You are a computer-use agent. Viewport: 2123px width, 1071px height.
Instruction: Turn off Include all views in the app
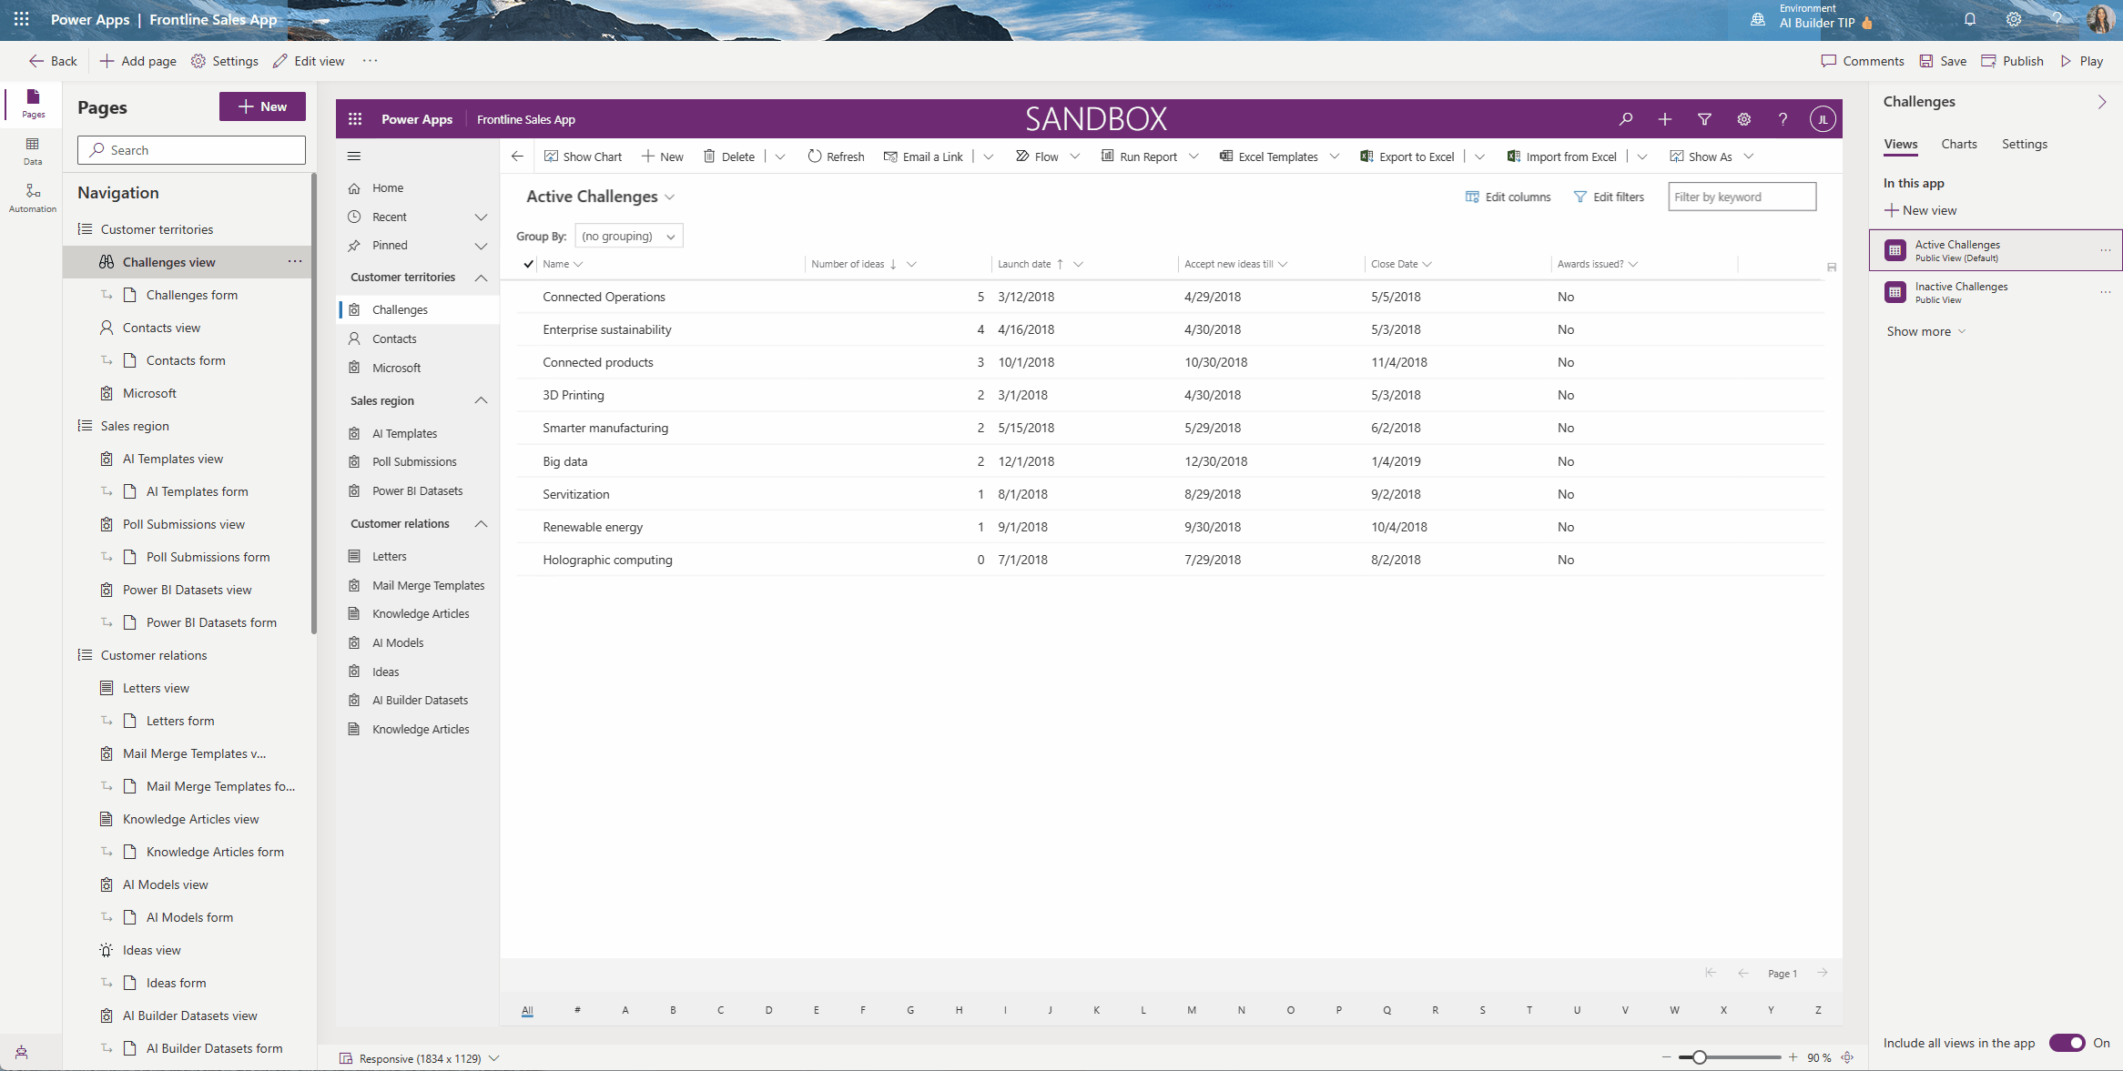[2067, 1043]
